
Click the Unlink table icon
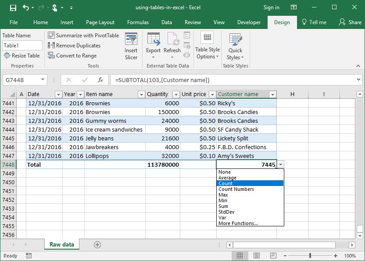point(187,55)
